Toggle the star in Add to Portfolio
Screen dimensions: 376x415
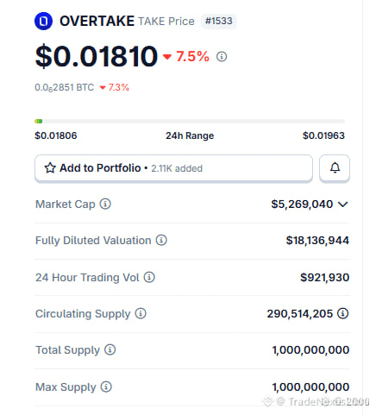(x=50, y=168)
